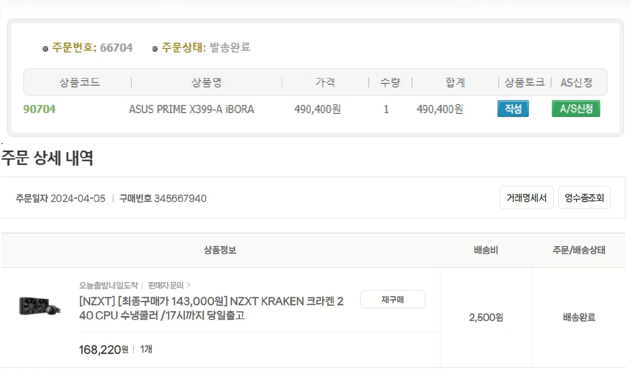Select purchase number 345667940
Viewport: 631px width, 371px height.
pyautogui.click(x=180, y=198)
